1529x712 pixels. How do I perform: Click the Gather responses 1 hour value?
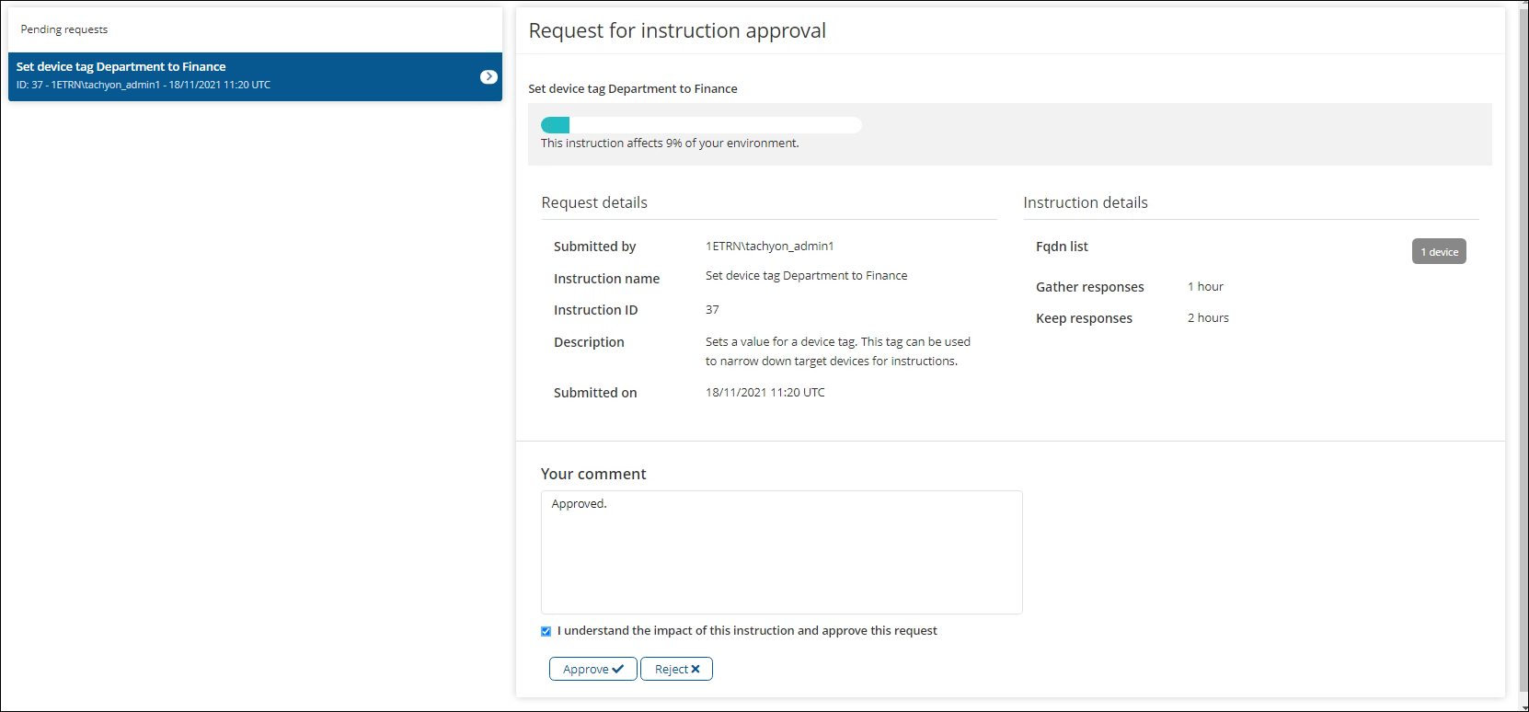(x=1205, y=287)
